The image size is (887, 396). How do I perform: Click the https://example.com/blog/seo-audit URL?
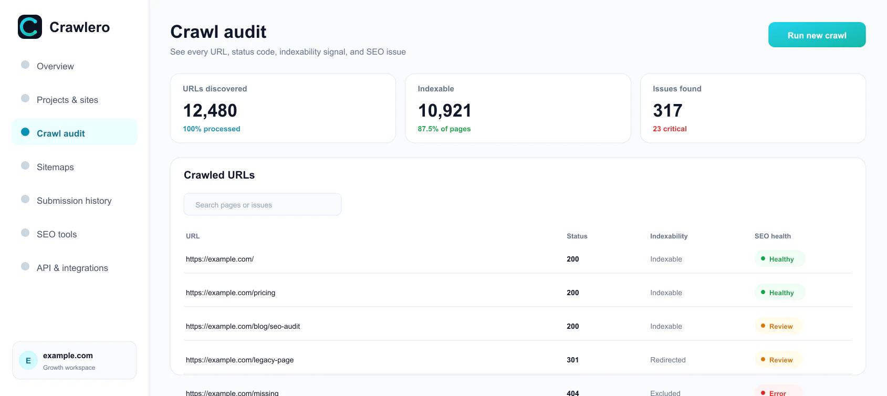coord(243,326)
